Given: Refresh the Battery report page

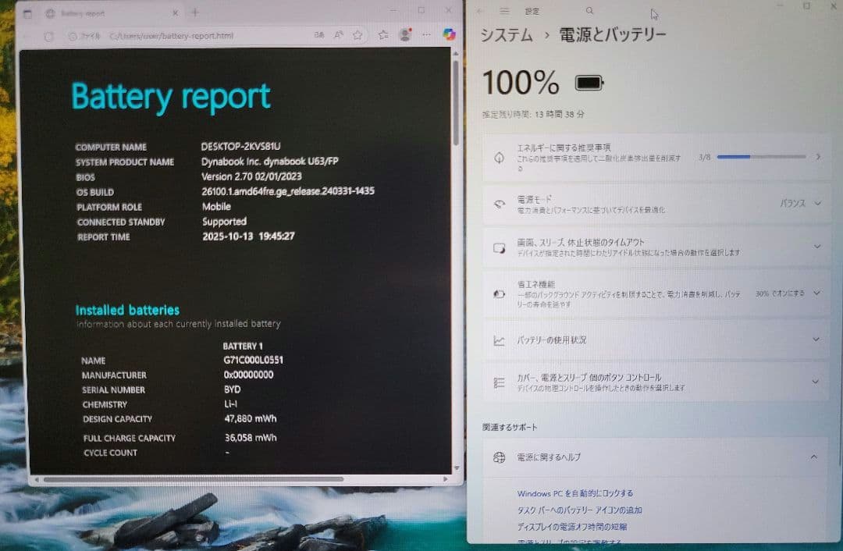Looking at the screenshot, I should [48, 35].
